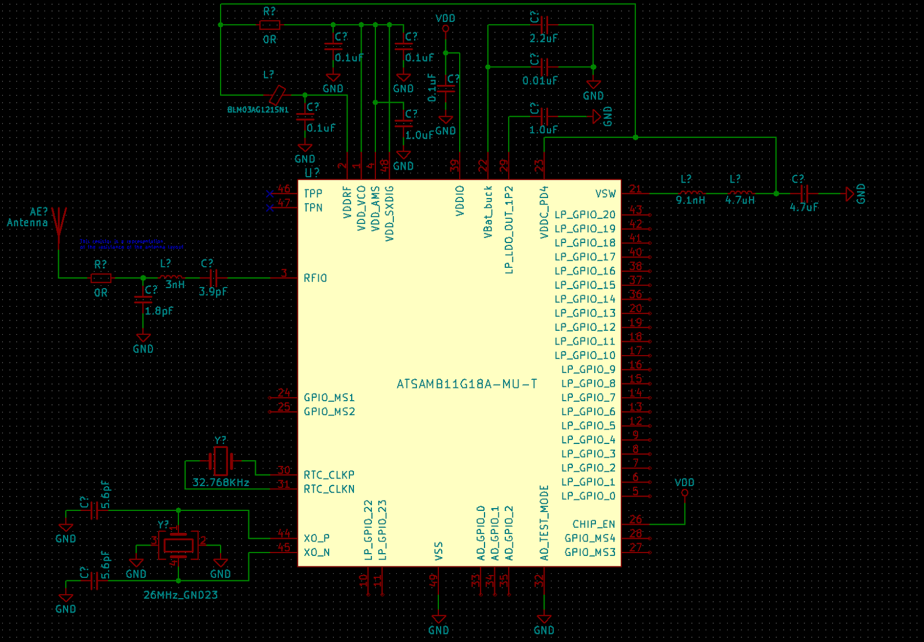Click the VSW pin label
This screenshot has height=642, width=924.
point(605,194)
